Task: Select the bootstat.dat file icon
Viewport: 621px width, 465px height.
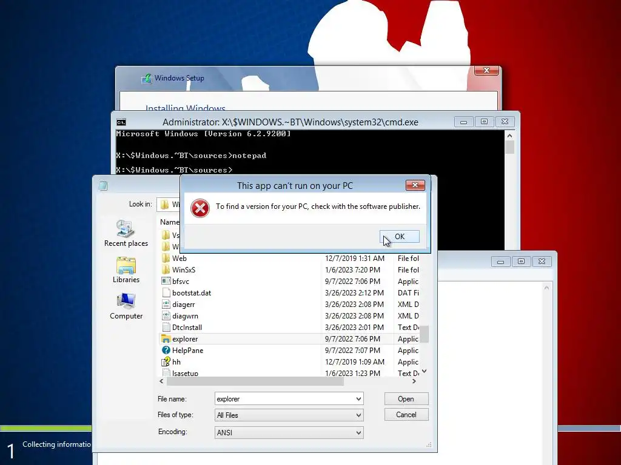Action: point(166,292)
